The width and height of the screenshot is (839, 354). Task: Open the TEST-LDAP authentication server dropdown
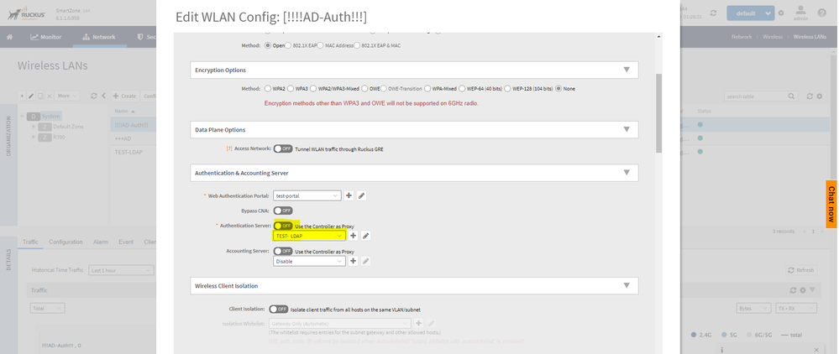309,236
